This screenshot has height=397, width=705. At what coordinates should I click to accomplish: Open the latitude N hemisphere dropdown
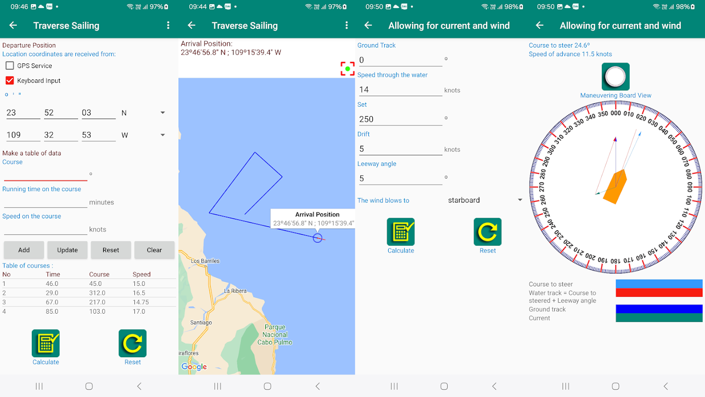click(x=143, y=113)
